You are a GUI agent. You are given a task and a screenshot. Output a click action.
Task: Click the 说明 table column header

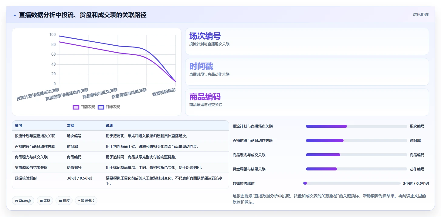point(109,126)
